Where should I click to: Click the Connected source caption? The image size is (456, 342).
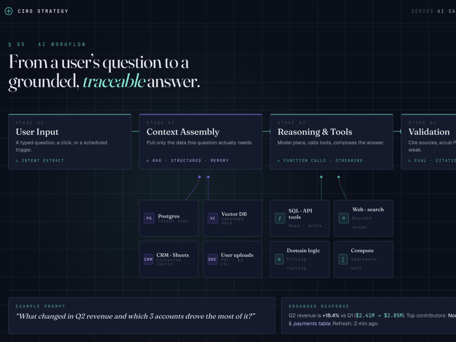169,262
